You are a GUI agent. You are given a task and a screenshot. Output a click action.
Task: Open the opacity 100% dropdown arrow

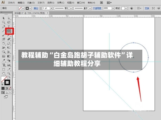click(113, 8)
